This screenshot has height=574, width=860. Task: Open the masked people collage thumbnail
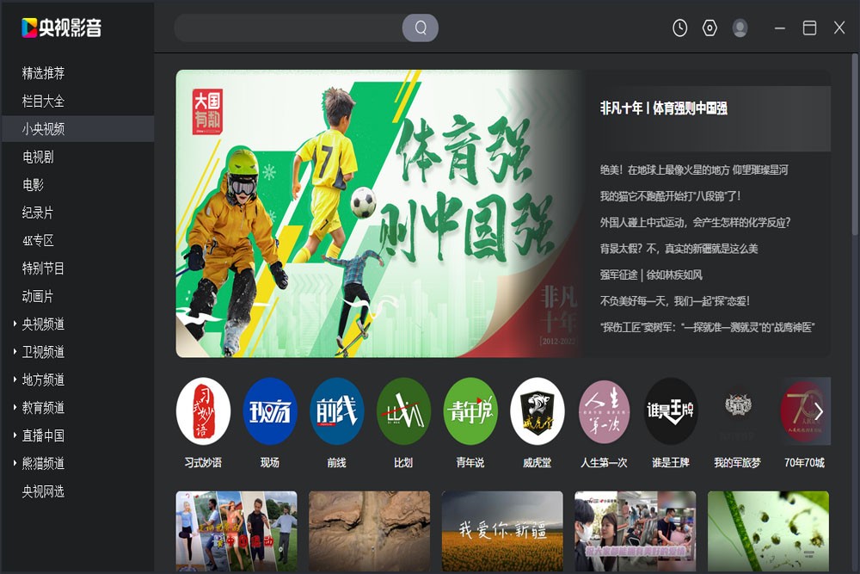click(636, 531)
